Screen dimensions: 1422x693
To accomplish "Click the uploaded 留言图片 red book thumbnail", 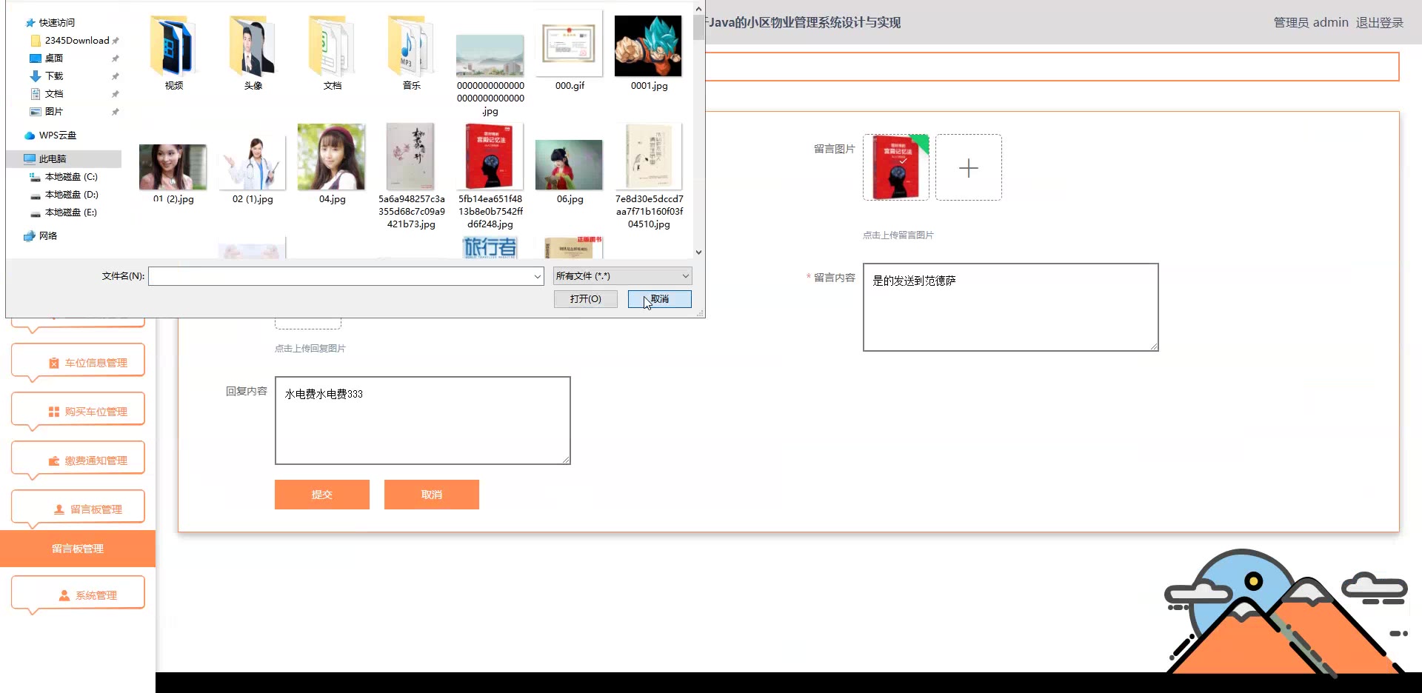I will click(x=895, y=167).
